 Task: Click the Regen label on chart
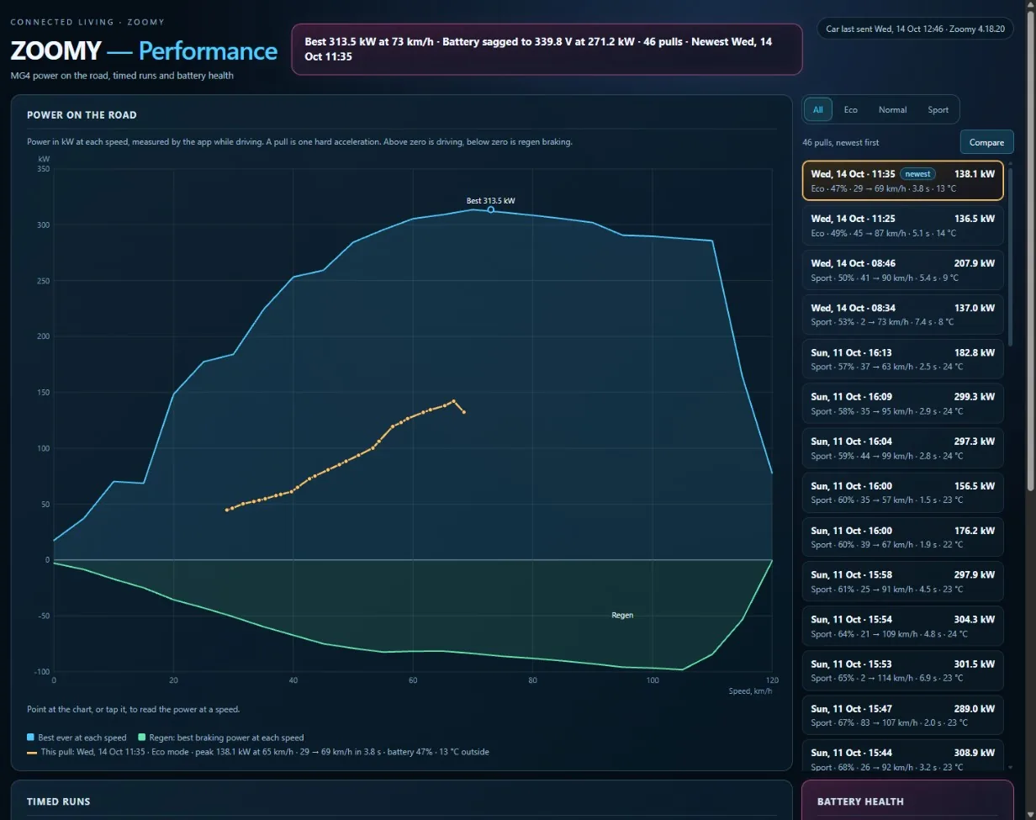click(622, 616)
